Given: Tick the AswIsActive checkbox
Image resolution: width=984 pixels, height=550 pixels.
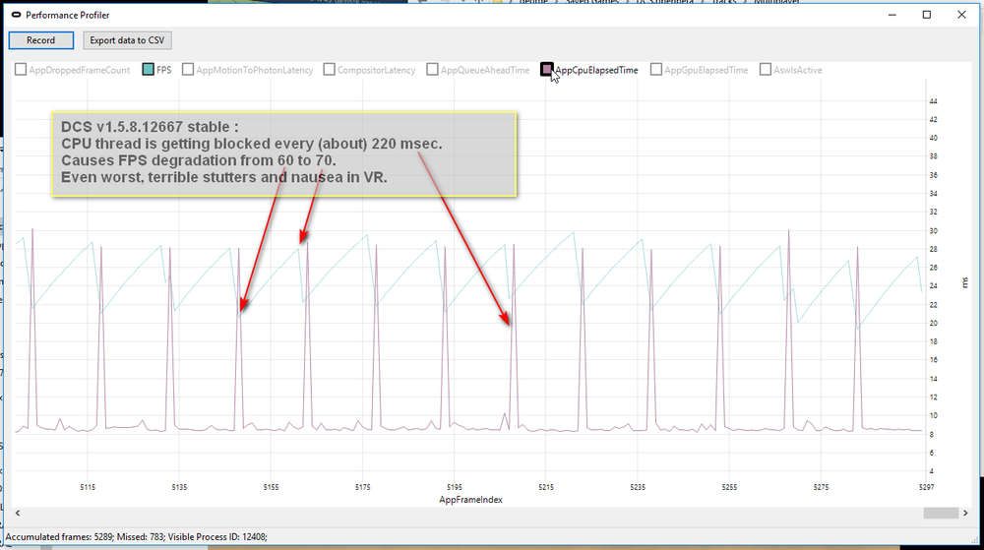Looking at the screenshot, I should coord(765,69).
